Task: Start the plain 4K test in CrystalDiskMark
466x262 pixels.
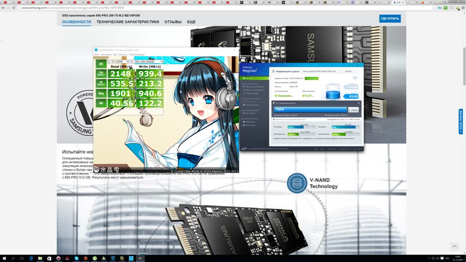Action: 101,103
